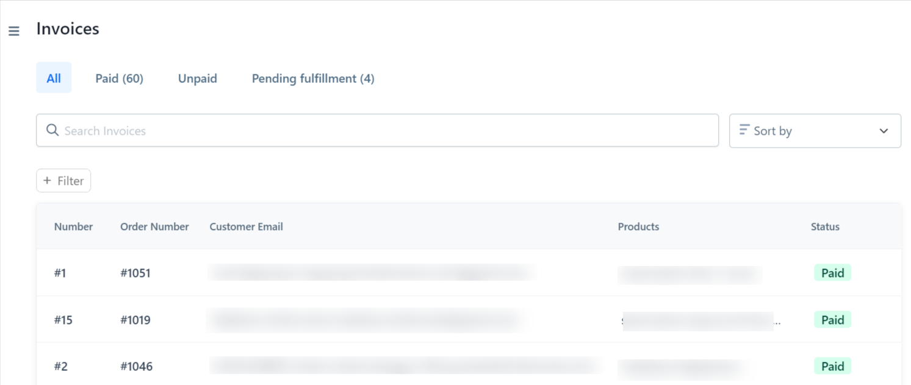Open the Sort by selector
The height and width of the screenshot is (385, 911).
pos(815,131)
